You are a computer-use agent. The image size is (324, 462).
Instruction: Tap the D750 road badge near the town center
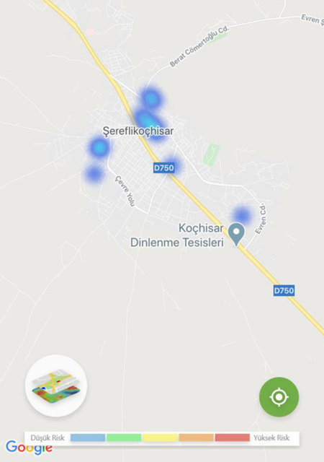(163, 167)
